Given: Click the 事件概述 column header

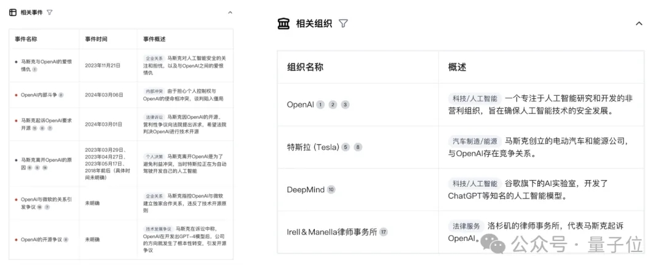Looking at the screenshot, I should (x=154, y=39).
